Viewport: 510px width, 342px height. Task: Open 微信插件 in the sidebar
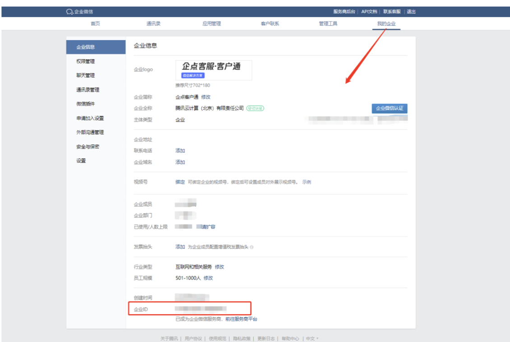[86, 104]
